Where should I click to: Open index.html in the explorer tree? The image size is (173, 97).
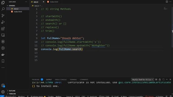point(18,12)
